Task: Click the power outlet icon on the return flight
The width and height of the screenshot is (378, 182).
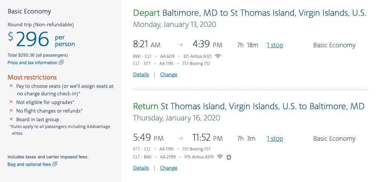Action: (228, 157)
